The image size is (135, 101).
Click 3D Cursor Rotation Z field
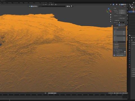[120, 40]
